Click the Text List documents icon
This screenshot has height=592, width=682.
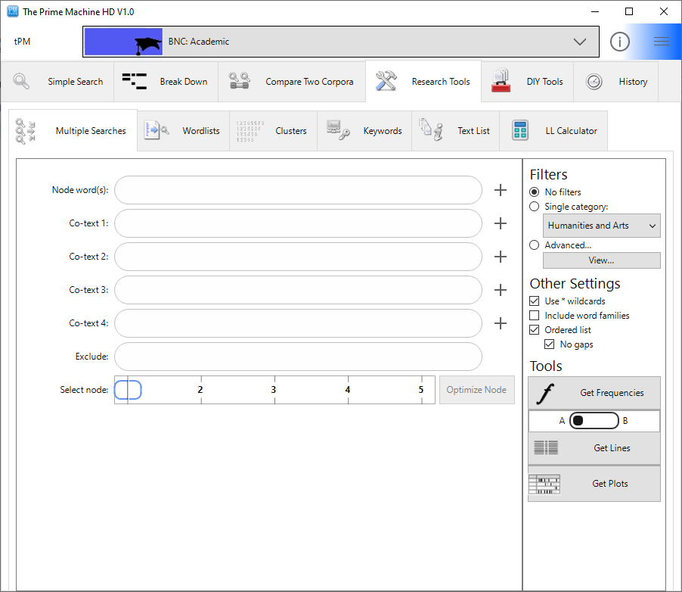431,129
